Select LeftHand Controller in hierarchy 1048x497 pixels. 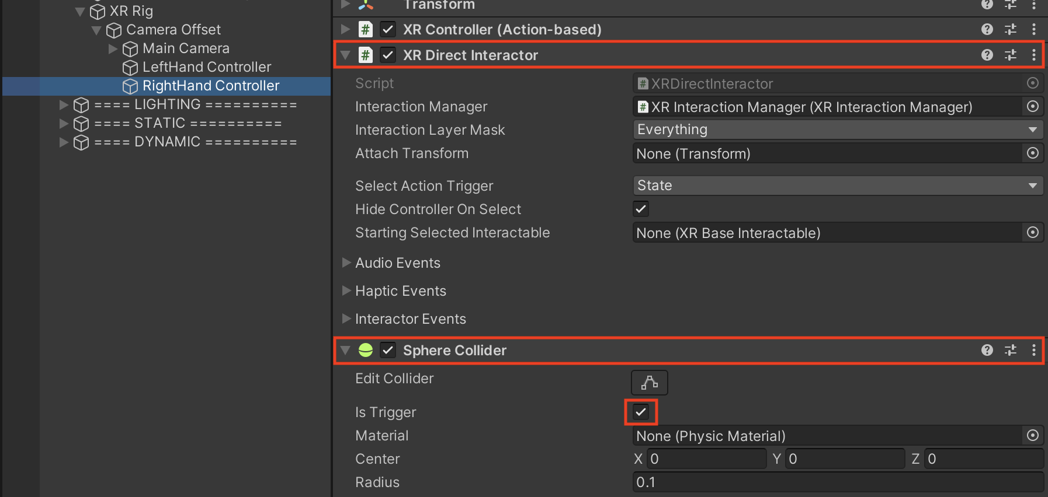pos(206,67)
